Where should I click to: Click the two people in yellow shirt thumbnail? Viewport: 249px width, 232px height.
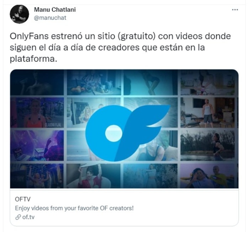tap(207, 176)
